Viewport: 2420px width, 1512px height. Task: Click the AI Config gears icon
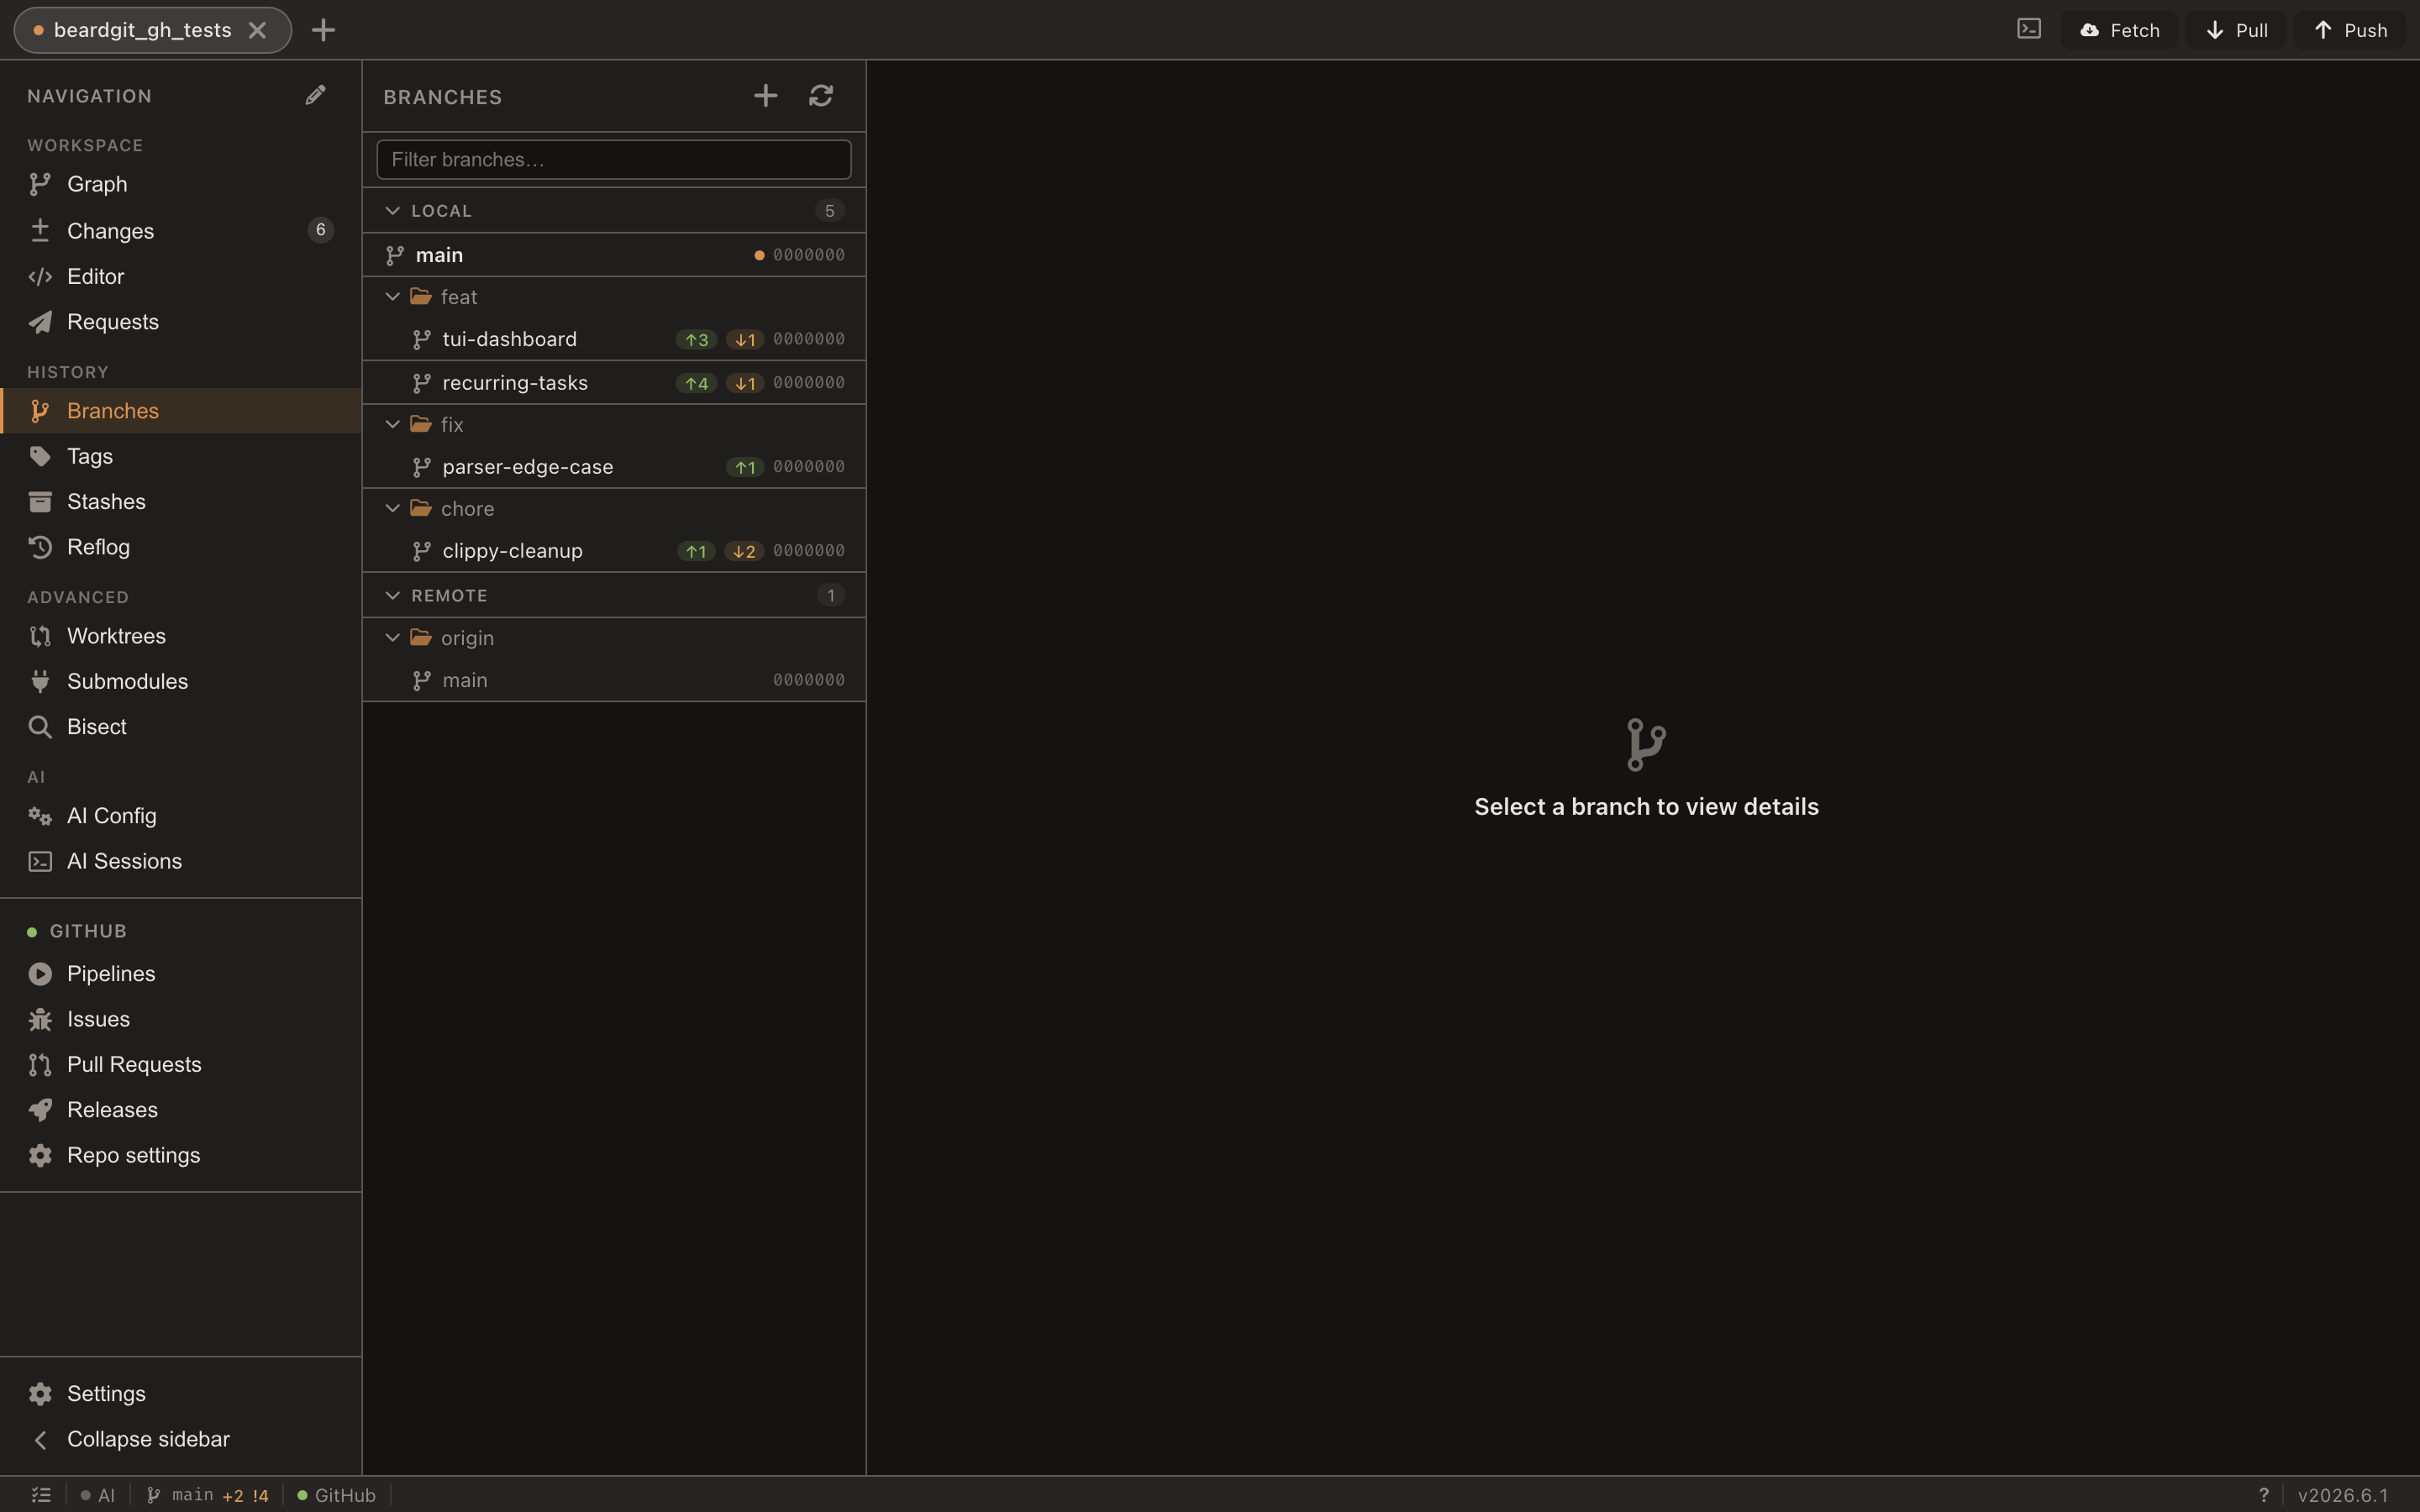click(40, 816)
